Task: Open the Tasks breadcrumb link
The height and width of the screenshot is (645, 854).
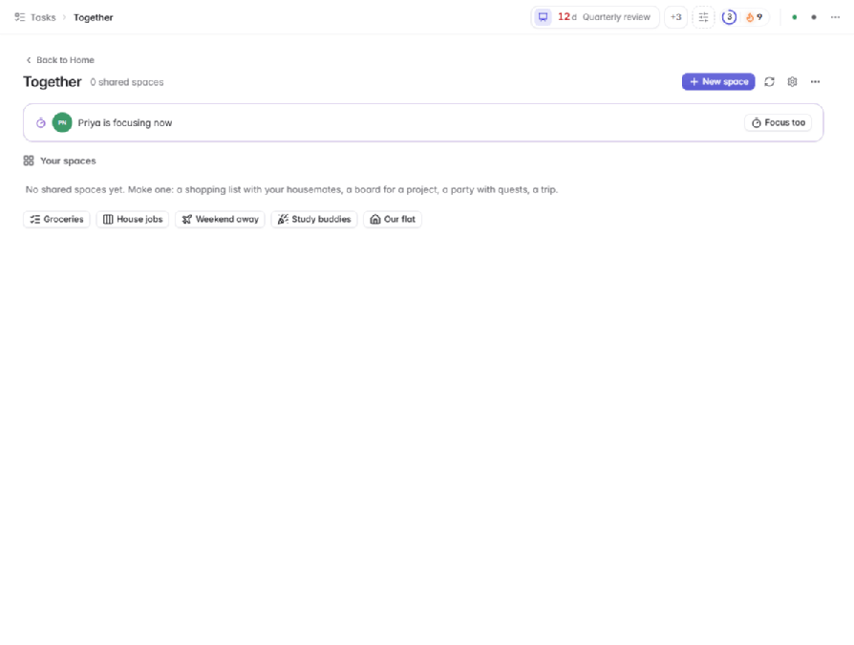Action: point(43,17)
